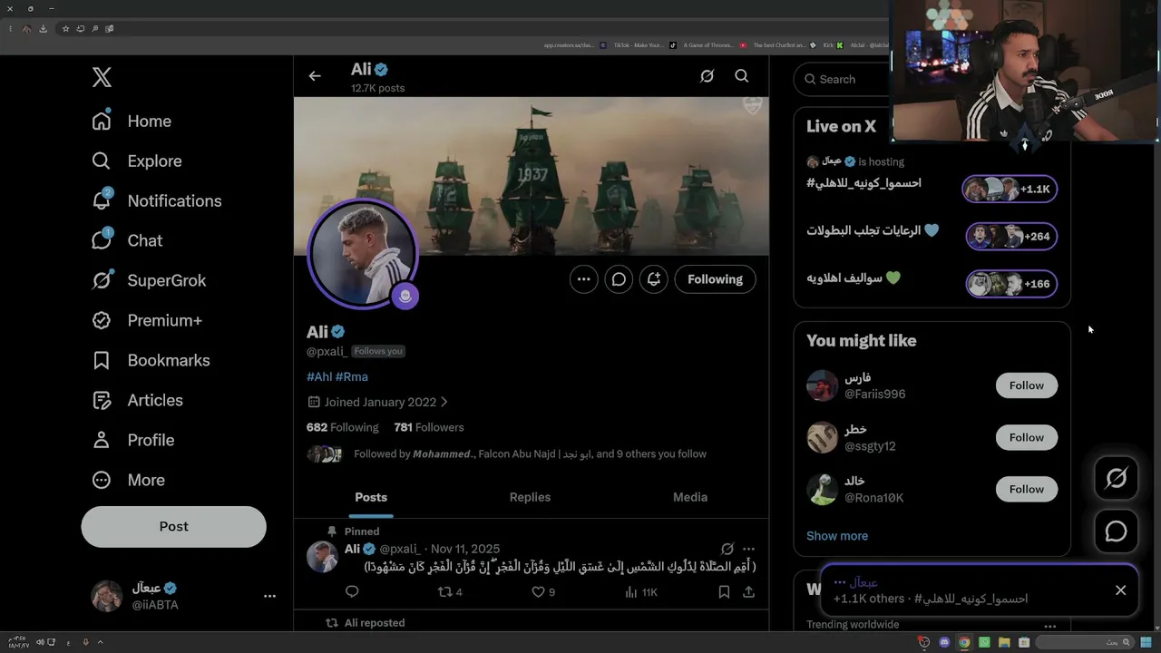Message Ali using the chat bubble button
1161x653 pixels.
[x=619, y=279]
